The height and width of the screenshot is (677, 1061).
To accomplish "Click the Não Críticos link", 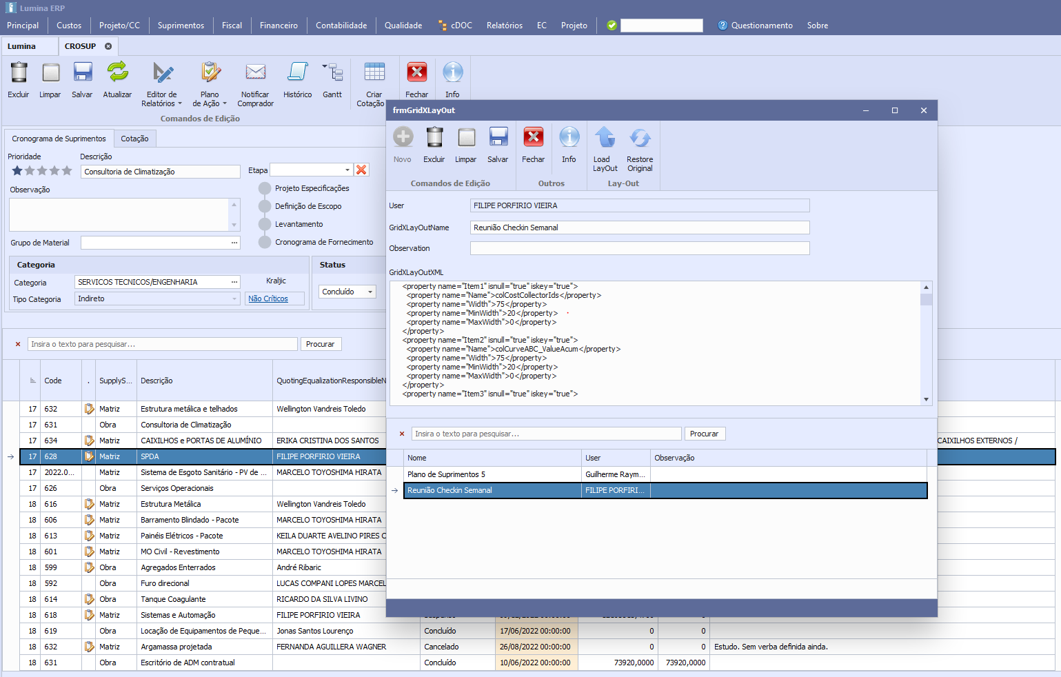I will [x=268, y=299].
